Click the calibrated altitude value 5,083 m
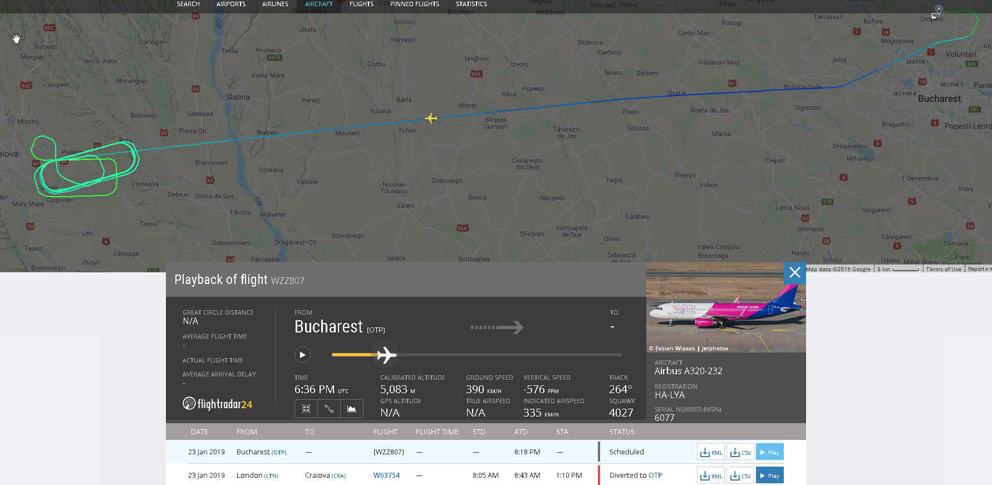This screenshot has width=992, height=485. click(x=397, y=390)
